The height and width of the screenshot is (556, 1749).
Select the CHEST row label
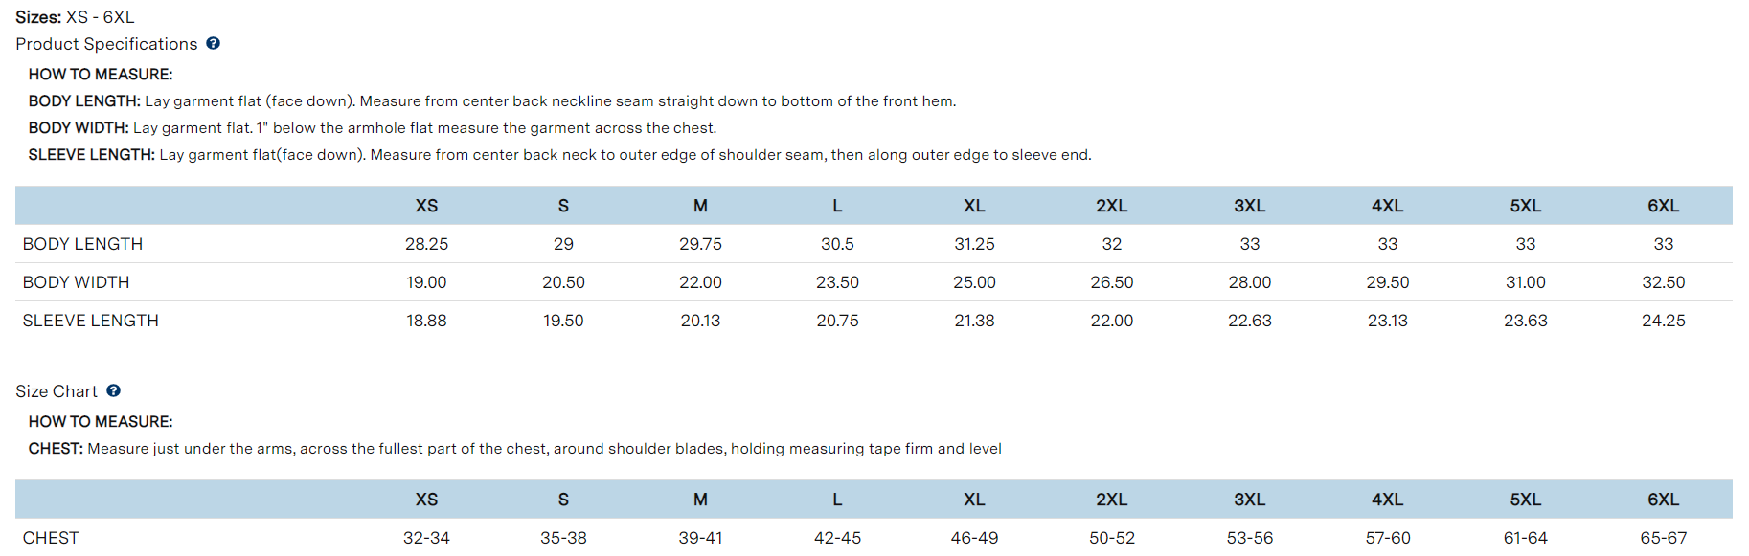(51, 538)
